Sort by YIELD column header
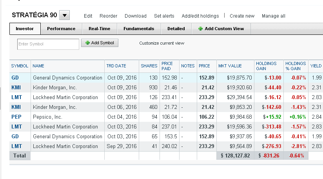 [x=316, y=66]
